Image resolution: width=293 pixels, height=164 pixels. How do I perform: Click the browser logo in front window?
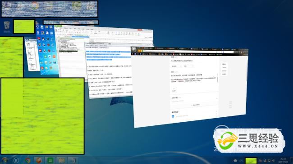click(134, 50)
